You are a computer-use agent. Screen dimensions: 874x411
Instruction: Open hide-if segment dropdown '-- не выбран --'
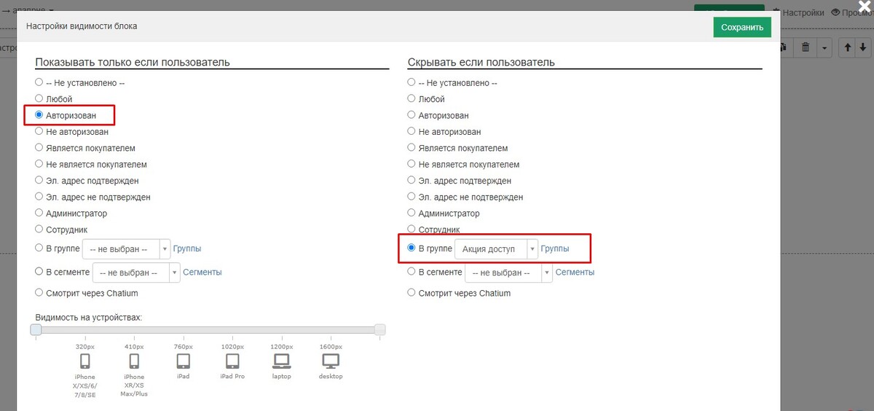point(509,273)
